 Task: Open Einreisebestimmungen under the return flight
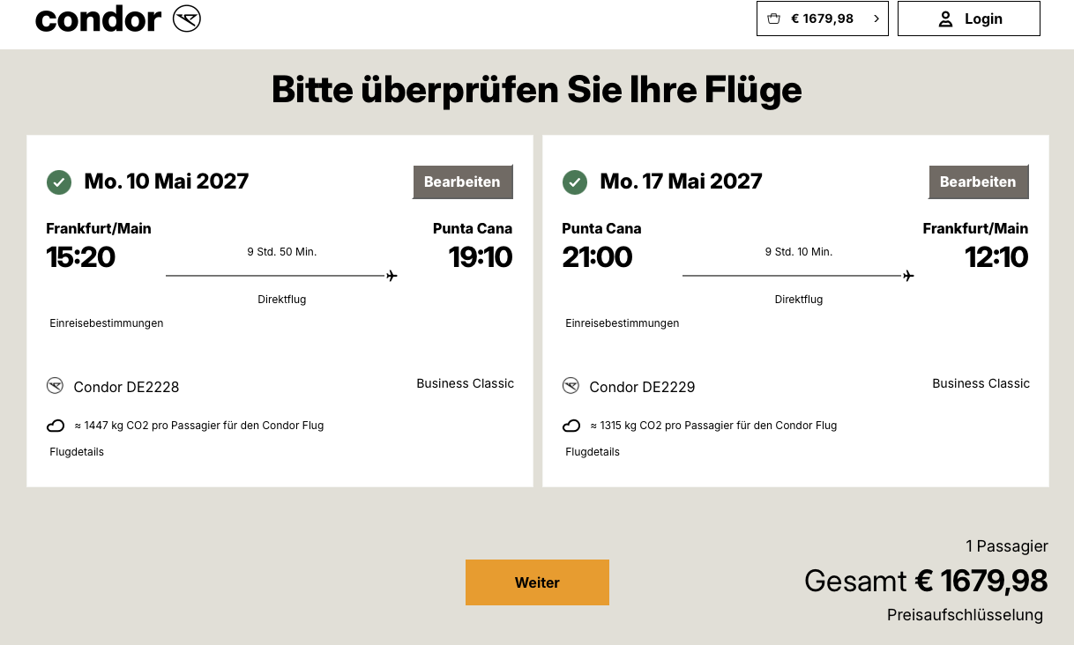point(623,323)
